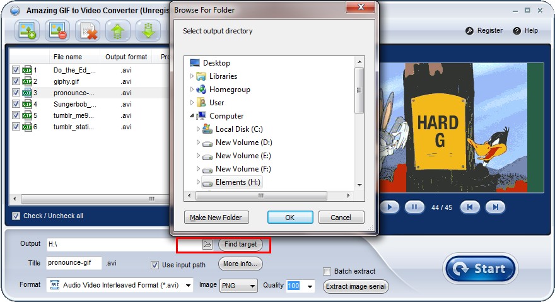
Task: Click More info... button
Action: pyautogui.click(x=240, y=264)
